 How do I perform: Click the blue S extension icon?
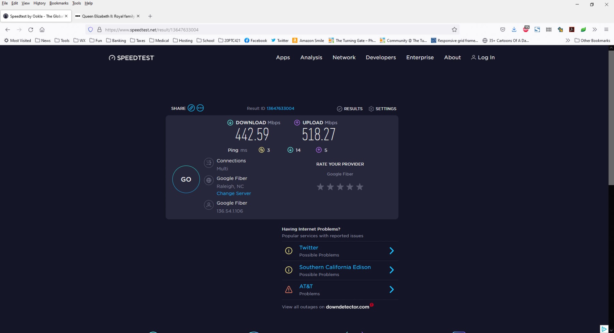[x=537, y=30]
